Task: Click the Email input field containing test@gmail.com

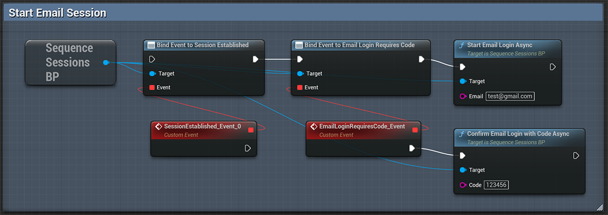Action: pyautogui.click(x=510, y=96)
